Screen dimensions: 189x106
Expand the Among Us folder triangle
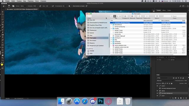click(x=111, y=38)
